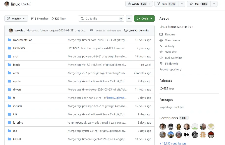Click the commits history clock icon

[126, 30]
